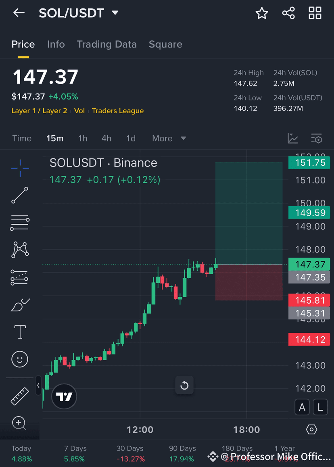Click the 12:00 time axis label
The width and height of the screenshot is (334, 467).
coord(140,429)
